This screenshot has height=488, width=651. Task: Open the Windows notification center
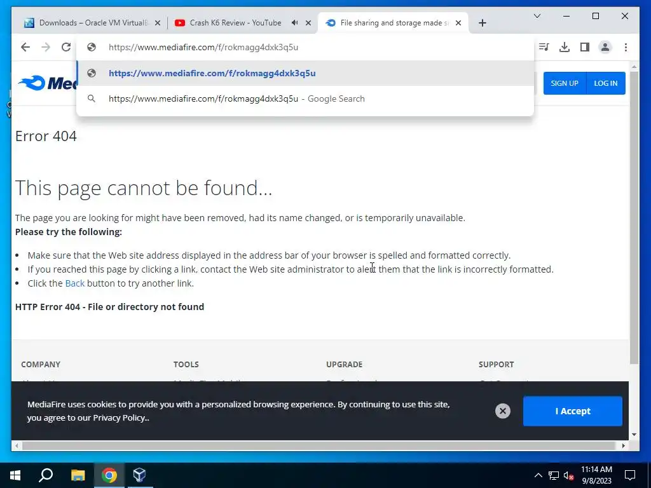pyautogui.click(x=630, y=475)
